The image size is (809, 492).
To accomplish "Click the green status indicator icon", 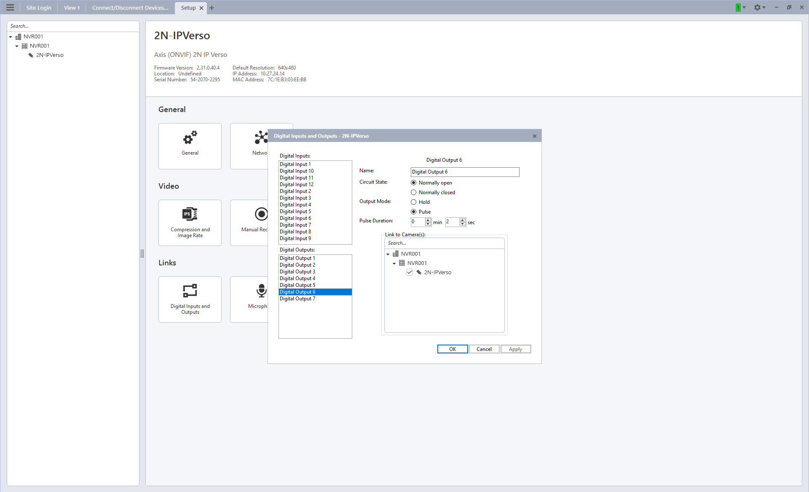I will 738,8.
